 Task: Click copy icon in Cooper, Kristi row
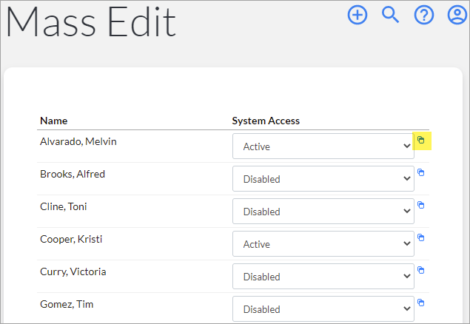pos(421,237)
